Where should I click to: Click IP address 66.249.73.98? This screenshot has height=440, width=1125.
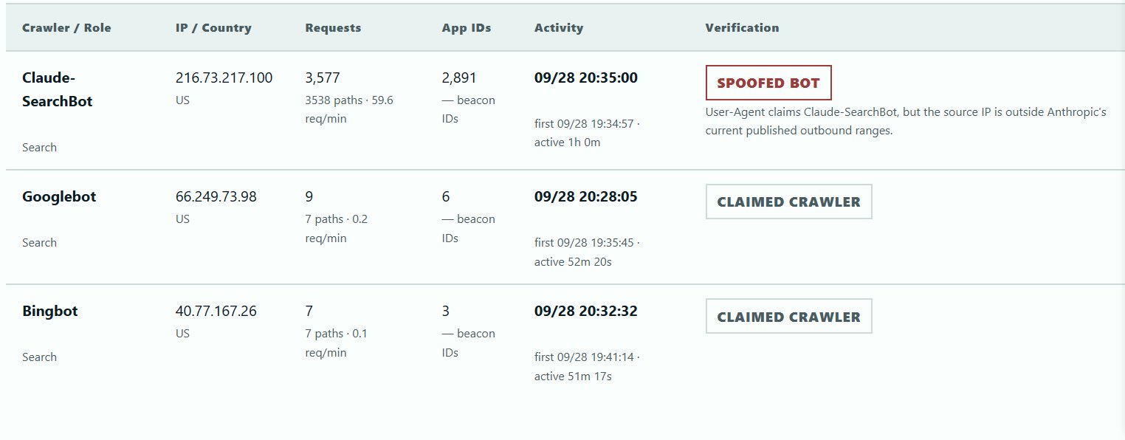pyautogui.click(x=216, y=196)
